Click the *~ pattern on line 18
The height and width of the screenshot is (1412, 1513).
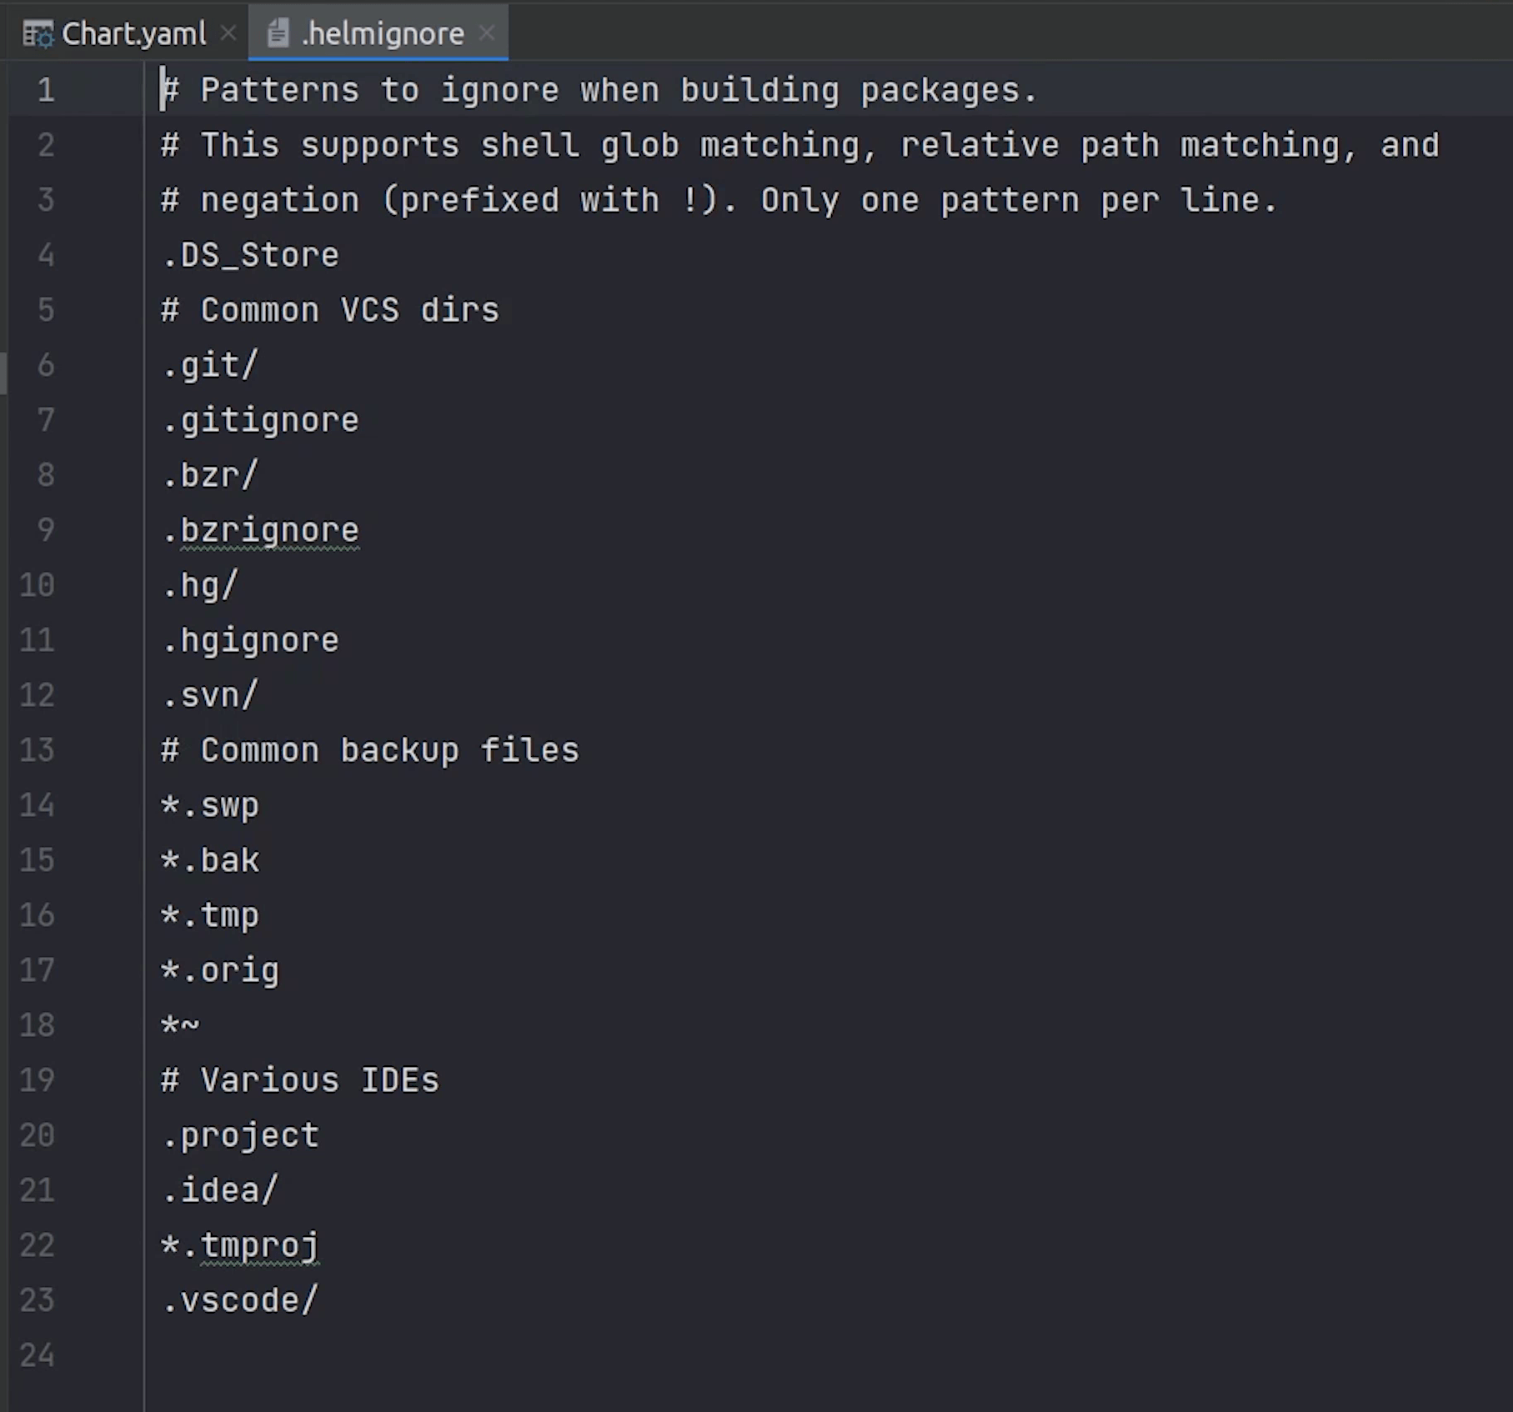tap(181, 1025)
